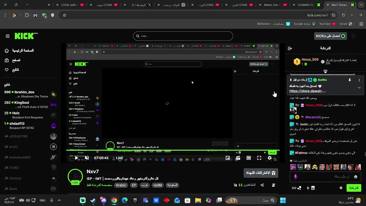This screenshot has height=206, width=366.
Task: Open ibrahim_dos channel in sidebar
Action: click(30, 94)
